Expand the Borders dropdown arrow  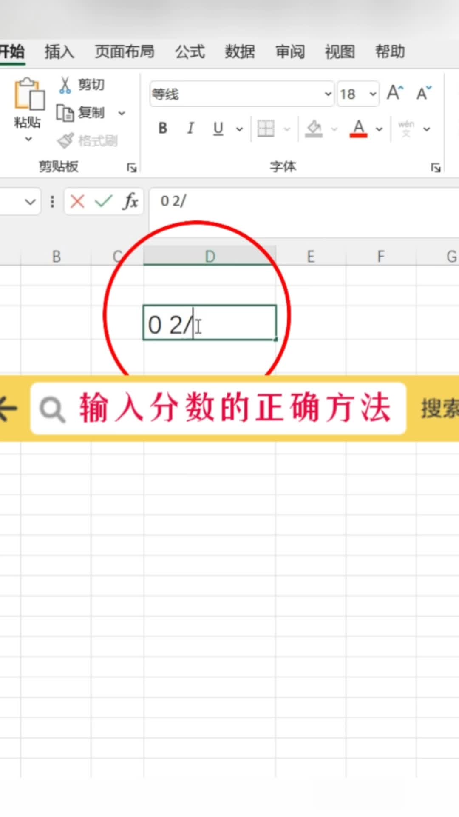point(287,129)
